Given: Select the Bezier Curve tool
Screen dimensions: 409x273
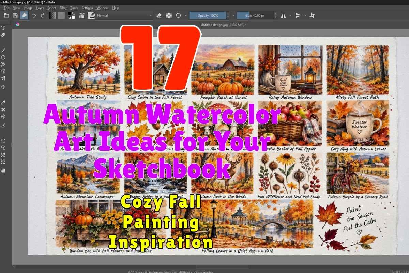Looking at the screenshot, I should 3,72.
